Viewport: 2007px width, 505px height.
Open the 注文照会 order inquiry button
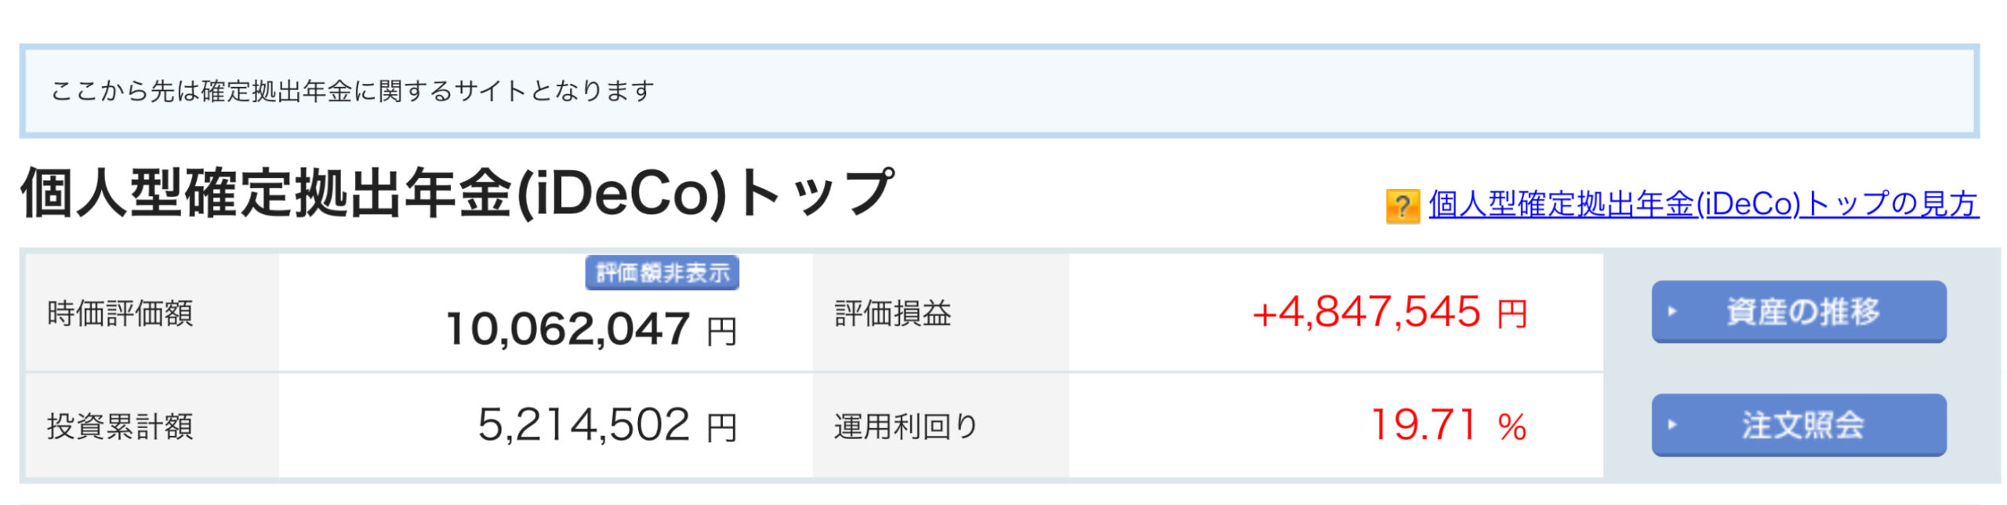click(1798, 424)
